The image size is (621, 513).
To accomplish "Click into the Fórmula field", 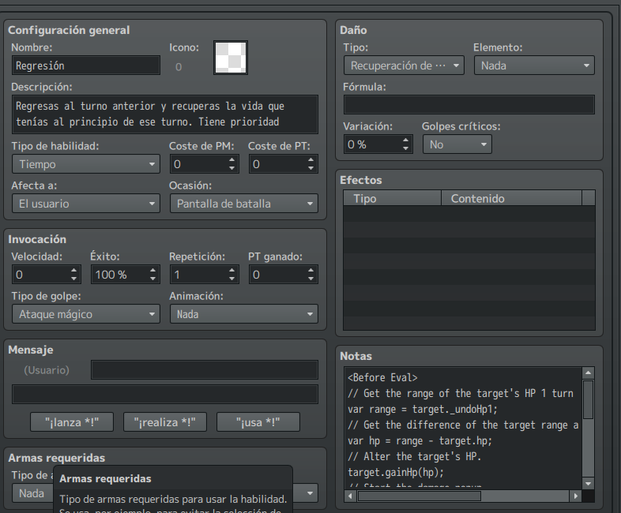I will click(469, 105).
